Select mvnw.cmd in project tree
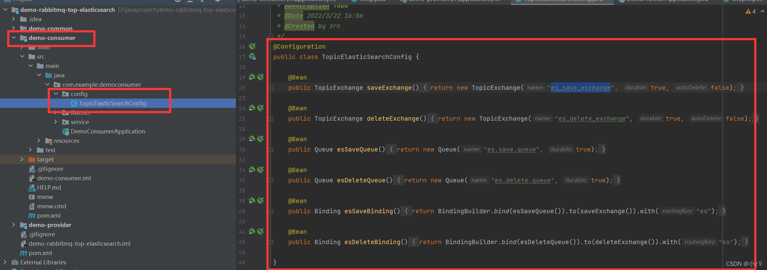 point(51,206)
